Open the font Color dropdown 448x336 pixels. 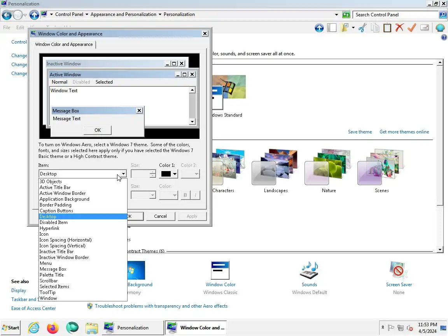pos(168,195)
